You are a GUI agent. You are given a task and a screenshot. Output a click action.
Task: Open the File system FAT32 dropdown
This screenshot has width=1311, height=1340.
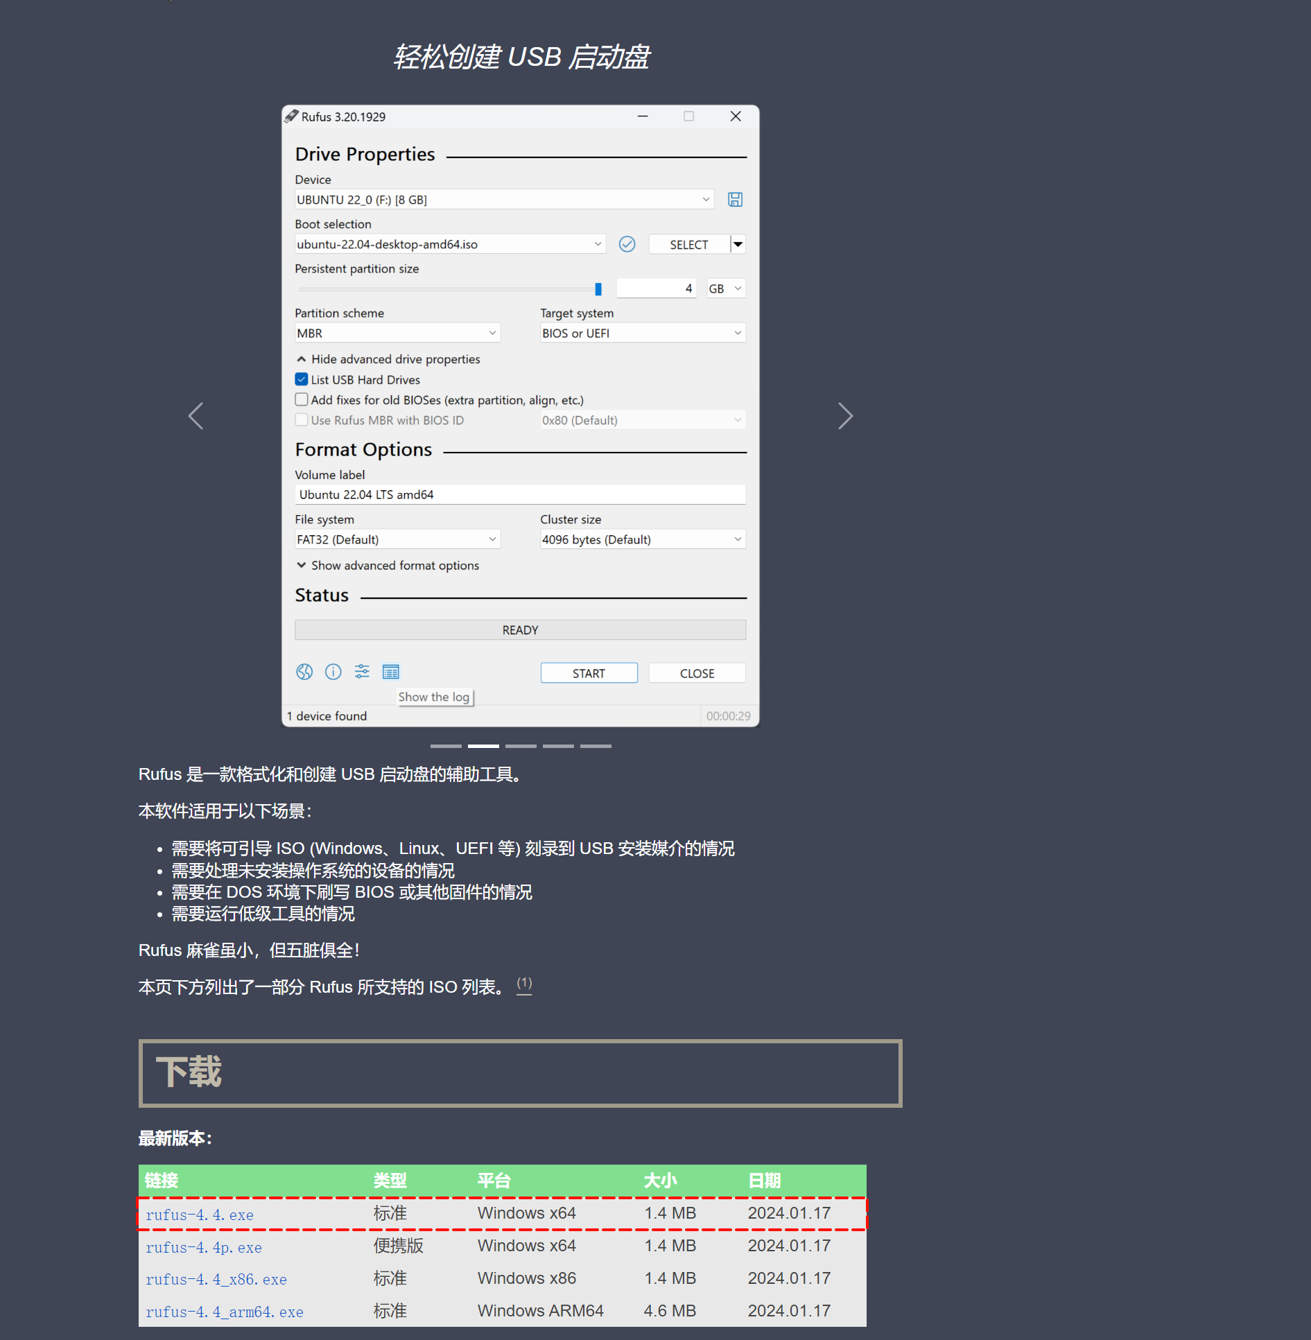point(397,539)
